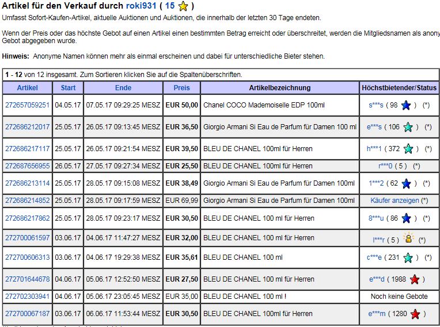Click the red star beside bidder e***m
Screen dimensions: 440x327
(x=415, y=314)
